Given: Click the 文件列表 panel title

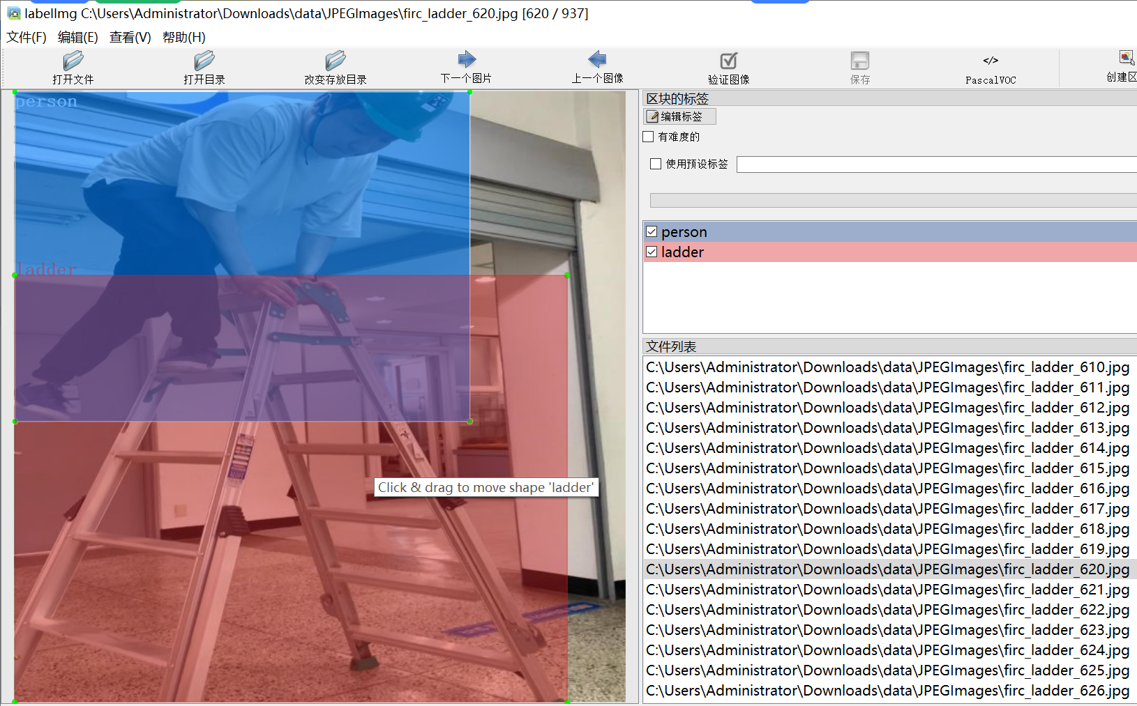Looking at the screenshot, I should (x=671, y=346).
